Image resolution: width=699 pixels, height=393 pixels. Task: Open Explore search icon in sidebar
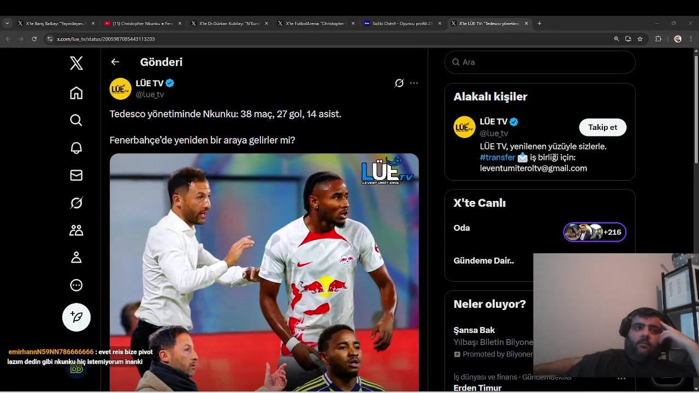click(76, 120)
